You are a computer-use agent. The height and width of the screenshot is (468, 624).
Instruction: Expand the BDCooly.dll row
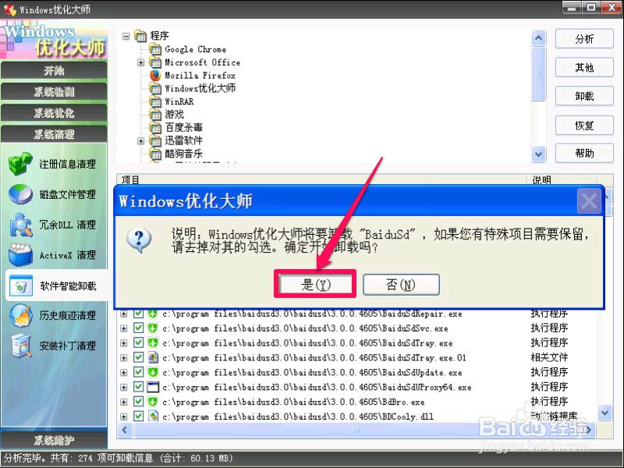pos(124,417)
